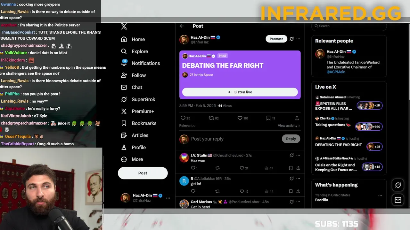Viewport: 410px width, 230px height.
Task: Open Notifications with bell icon
Action: click(140, 63)
